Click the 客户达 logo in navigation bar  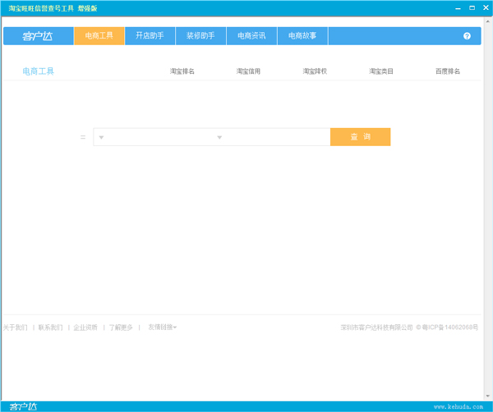pos(37,36)
